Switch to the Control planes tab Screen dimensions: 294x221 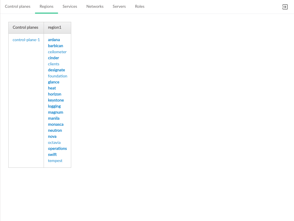click(x=18, y=6)
